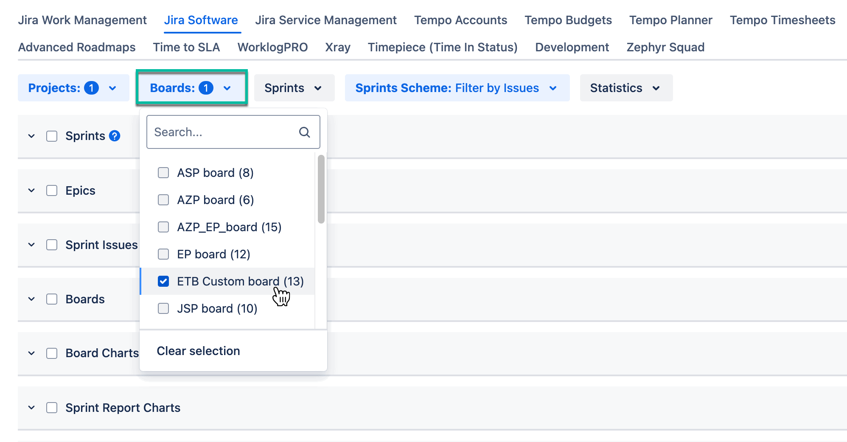Check the Epics section checkbox
Screen dimensions: 847x442
tap(51, 190)
